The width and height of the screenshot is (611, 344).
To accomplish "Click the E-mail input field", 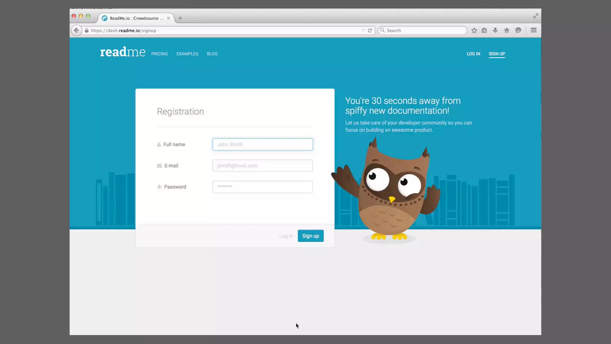I will [x=263, y=166].
